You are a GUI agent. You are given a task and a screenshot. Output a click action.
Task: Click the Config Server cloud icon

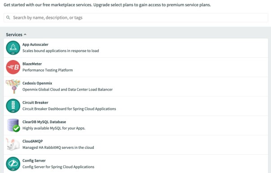[13, 164]
